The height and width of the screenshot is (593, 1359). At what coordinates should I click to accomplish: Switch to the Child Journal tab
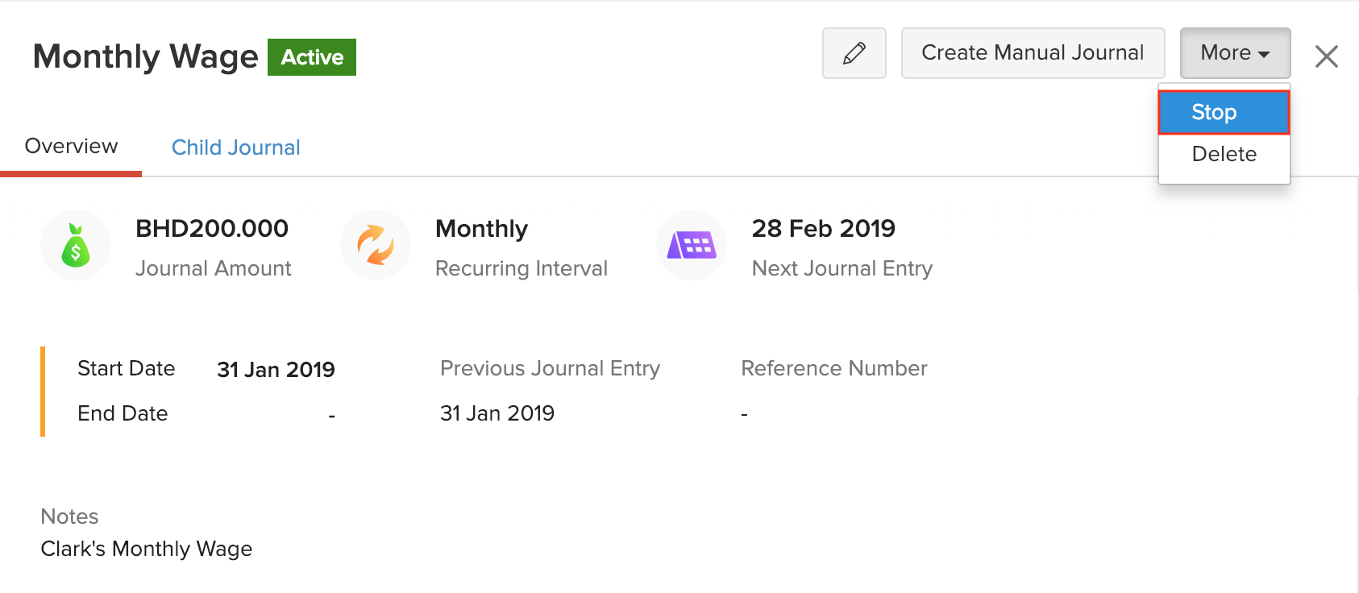[235, 147]
